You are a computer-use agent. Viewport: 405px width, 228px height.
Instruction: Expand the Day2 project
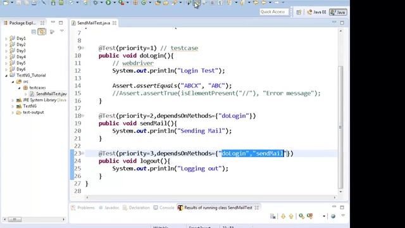tap(6, 45)
